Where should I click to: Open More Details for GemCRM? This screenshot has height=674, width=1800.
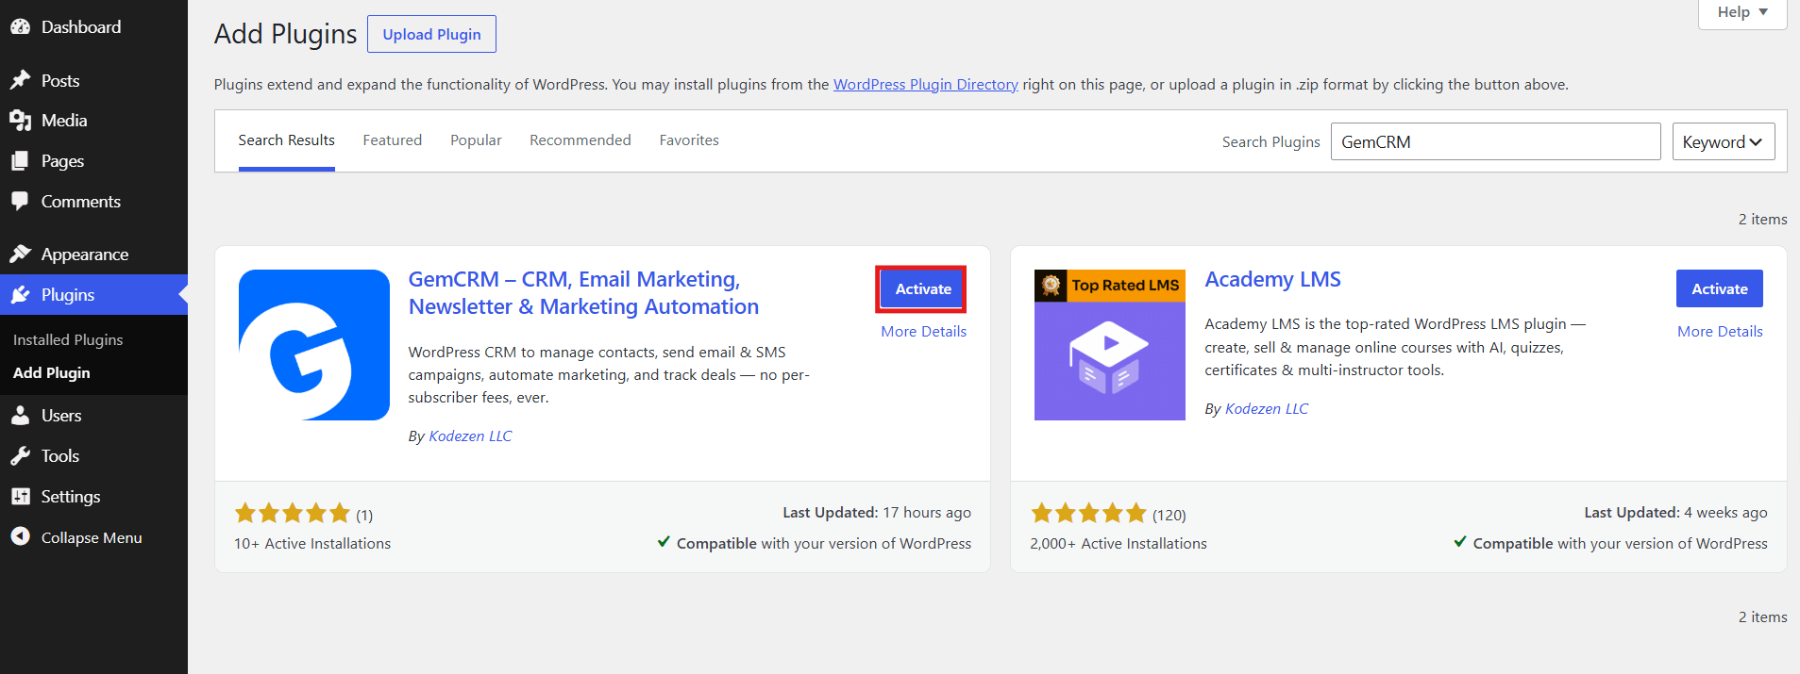(924, 332)
